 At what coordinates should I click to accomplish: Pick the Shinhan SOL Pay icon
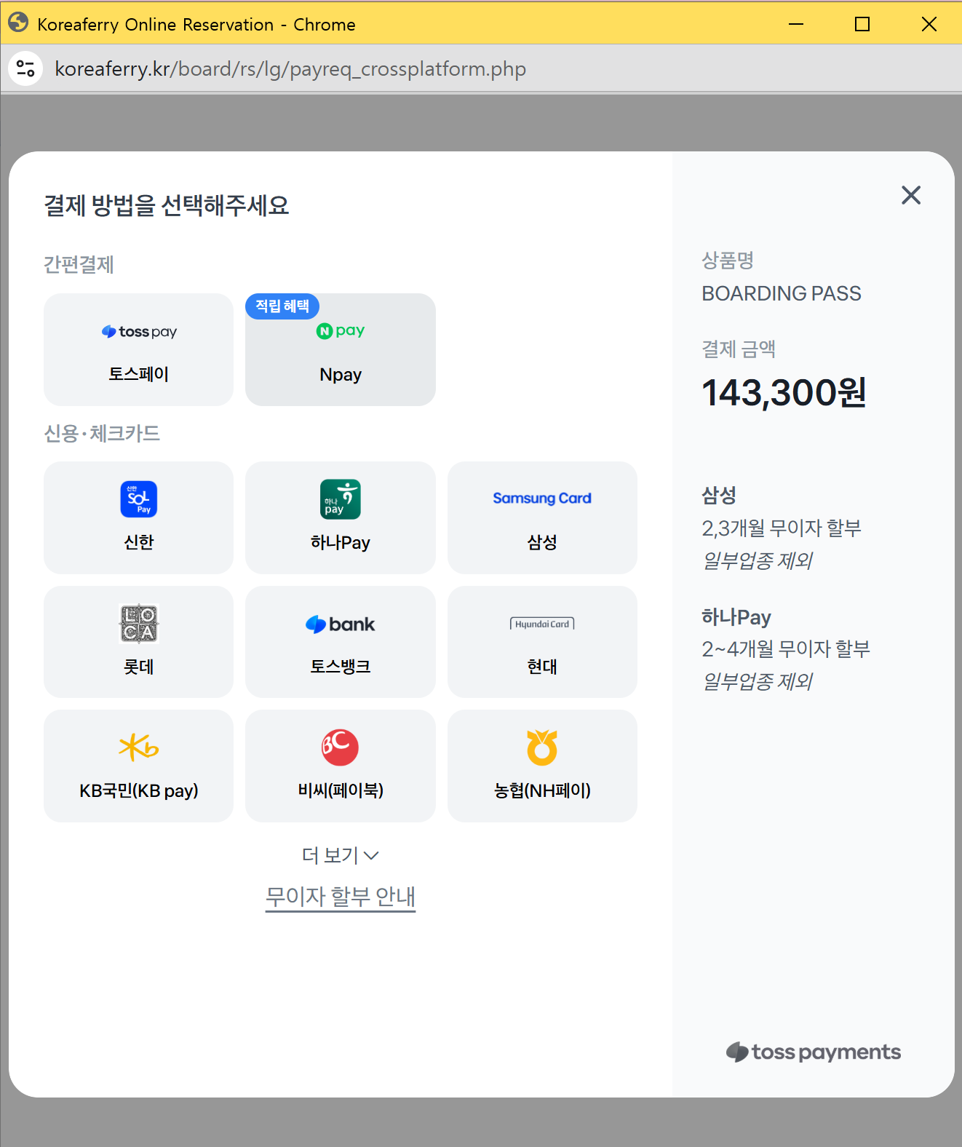139,499
